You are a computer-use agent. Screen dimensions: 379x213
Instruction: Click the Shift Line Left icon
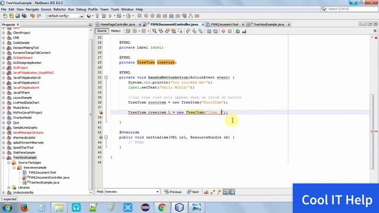click(x=209, y=31)
